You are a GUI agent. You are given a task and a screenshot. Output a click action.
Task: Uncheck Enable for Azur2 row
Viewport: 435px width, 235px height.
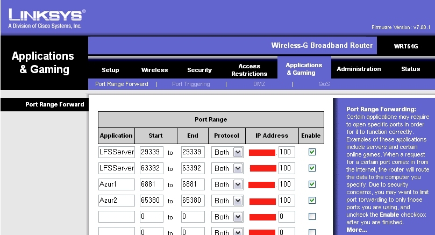tap(312, 200)
